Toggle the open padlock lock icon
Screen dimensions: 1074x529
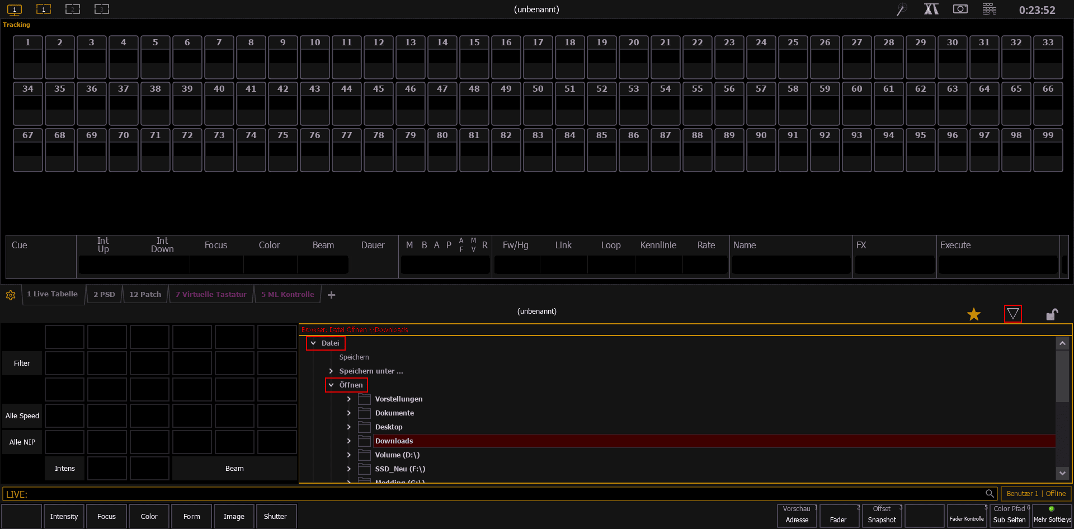pyautogui.click(x=1052, y=314)
